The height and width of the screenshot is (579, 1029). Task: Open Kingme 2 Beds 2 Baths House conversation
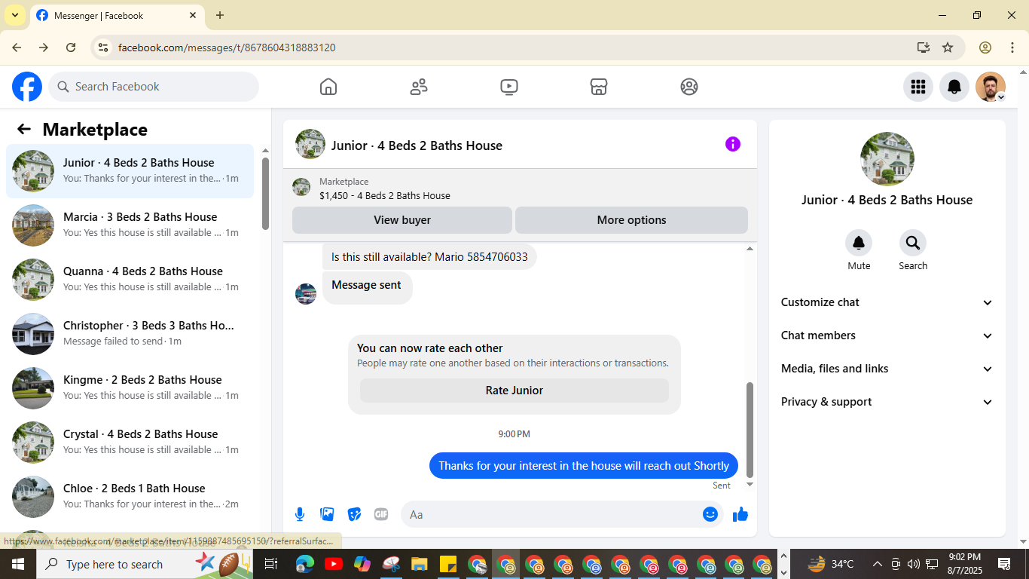(130, 388)
